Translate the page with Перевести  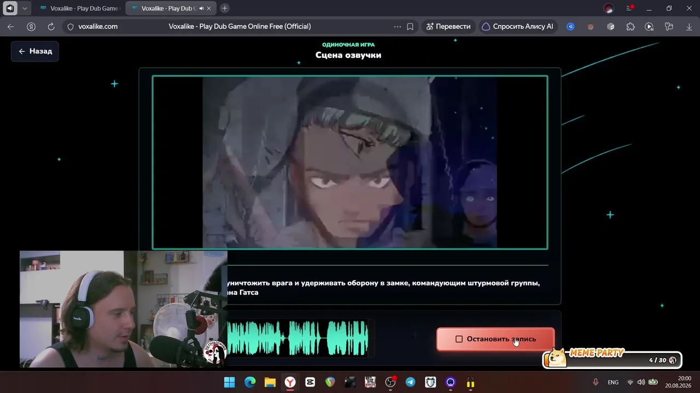(448, 26)
